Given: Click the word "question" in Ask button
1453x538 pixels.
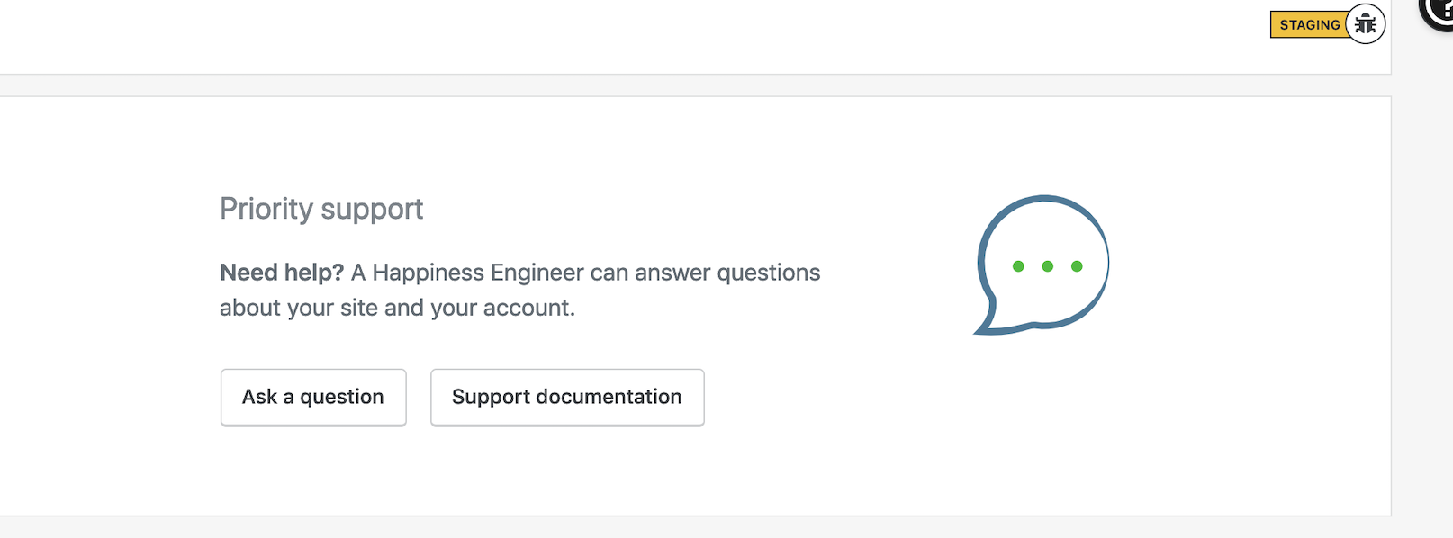Looking at the screenshot, I should point(342,397).
